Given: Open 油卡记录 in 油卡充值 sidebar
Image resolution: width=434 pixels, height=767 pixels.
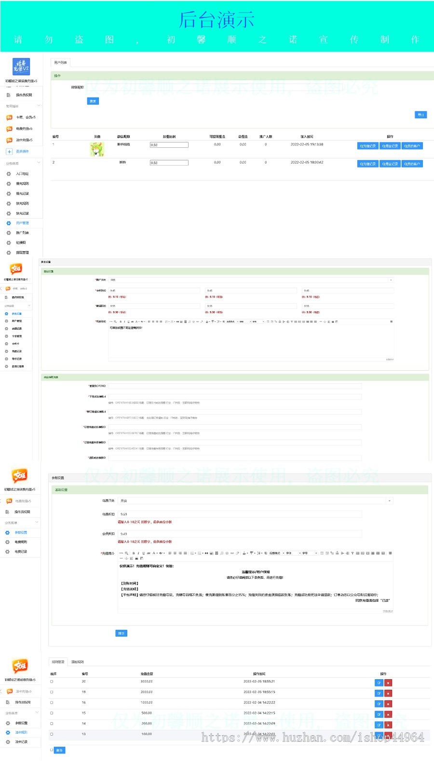Looking at the screenshot, I should point(17,742).
